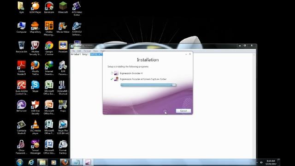295x166 pixels.
Task: Open Yahoo Messenger desktop shortcut
Action: point(35,147)
